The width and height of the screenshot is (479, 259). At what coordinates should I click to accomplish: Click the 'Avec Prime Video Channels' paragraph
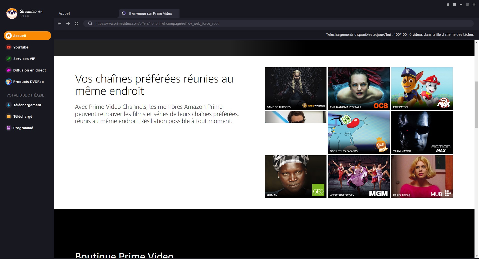click(157, 114)
